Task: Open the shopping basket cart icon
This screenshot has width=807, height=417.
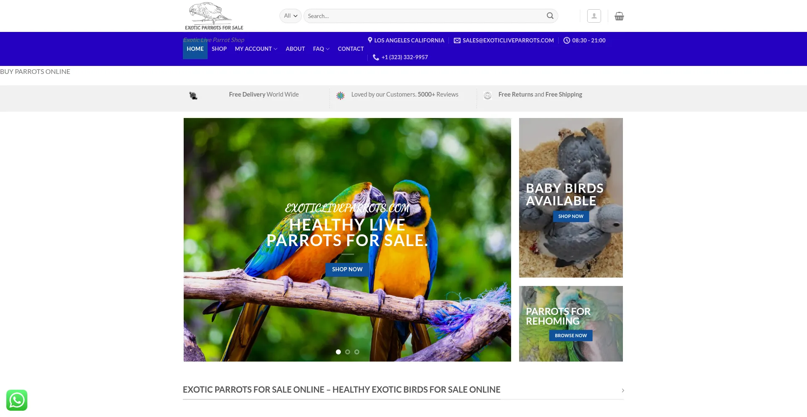Action: (x=619, y=16)
